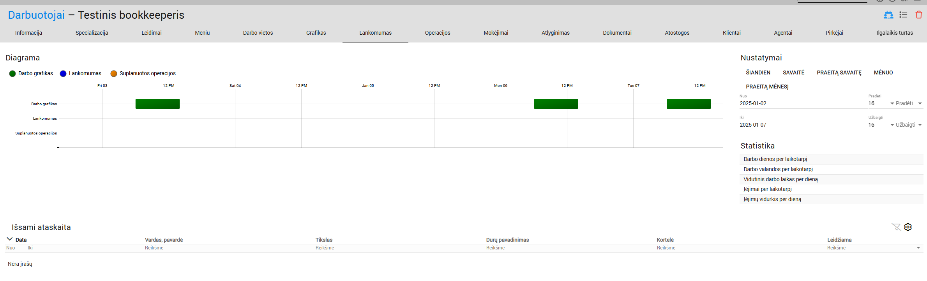Select the ŠIANDIEN period button
This screenshot has height=281, width=927.
(758, 72)
